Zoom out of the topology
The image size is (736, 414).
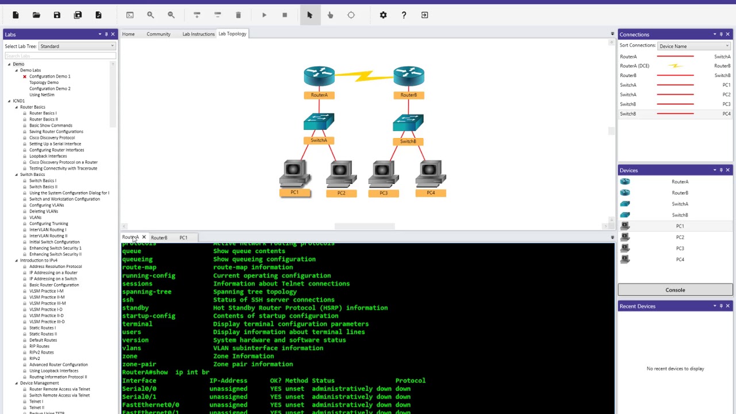click(x=171, y=15)
